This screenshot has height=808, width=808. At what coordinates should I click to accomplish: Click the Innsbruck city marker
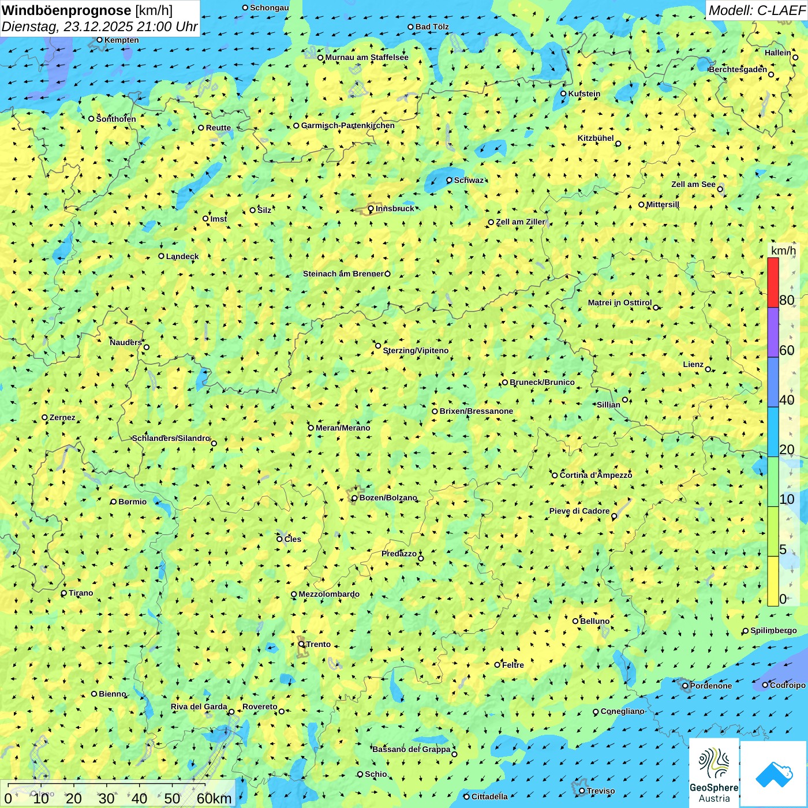[x=371, y=209]
